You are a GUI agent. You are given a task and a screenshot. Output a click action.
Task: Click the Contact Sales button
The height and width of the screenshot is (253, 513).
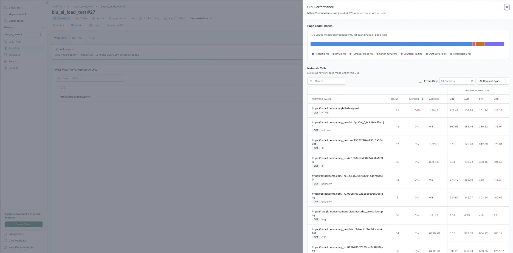point(24,224)
